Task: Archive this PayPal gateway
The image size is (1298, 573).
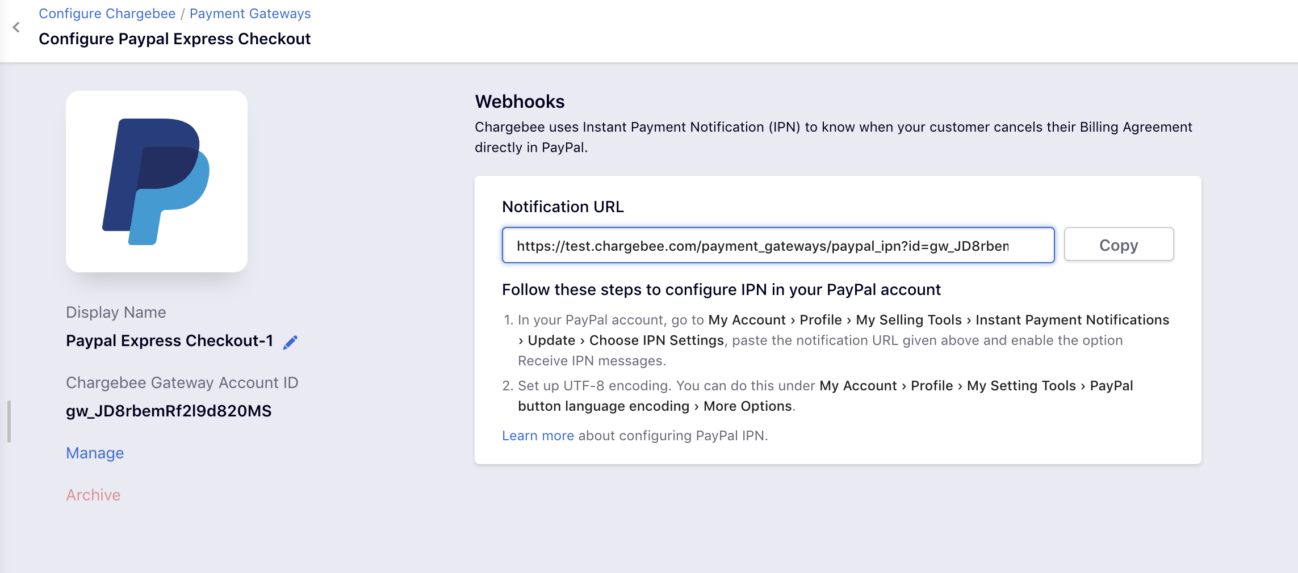Action: pyautogui.click(x=93, y=495)
